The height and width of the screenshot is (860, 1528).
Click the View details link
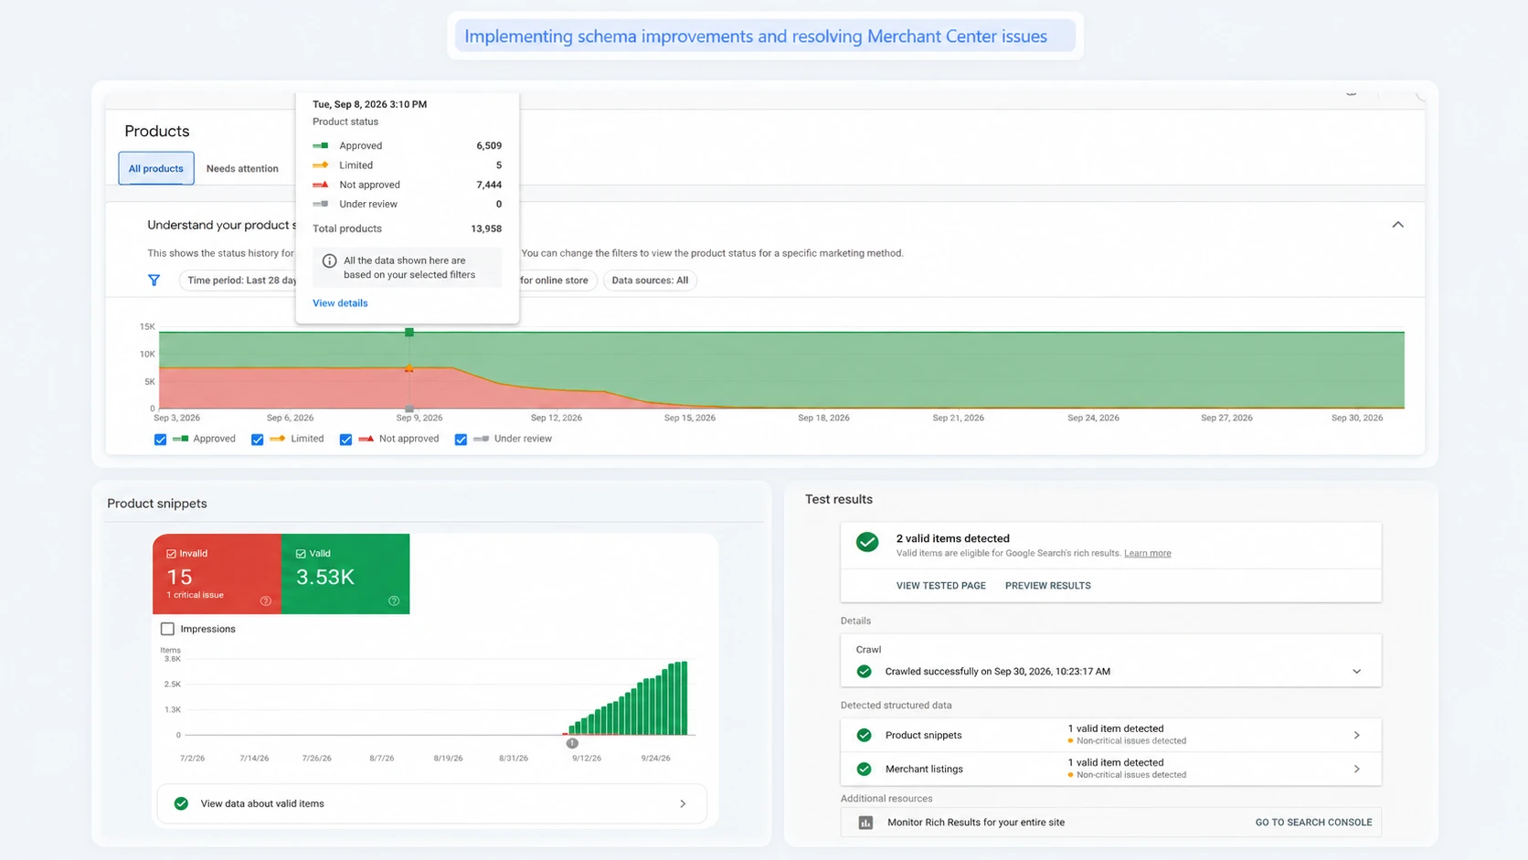[340, 303]
